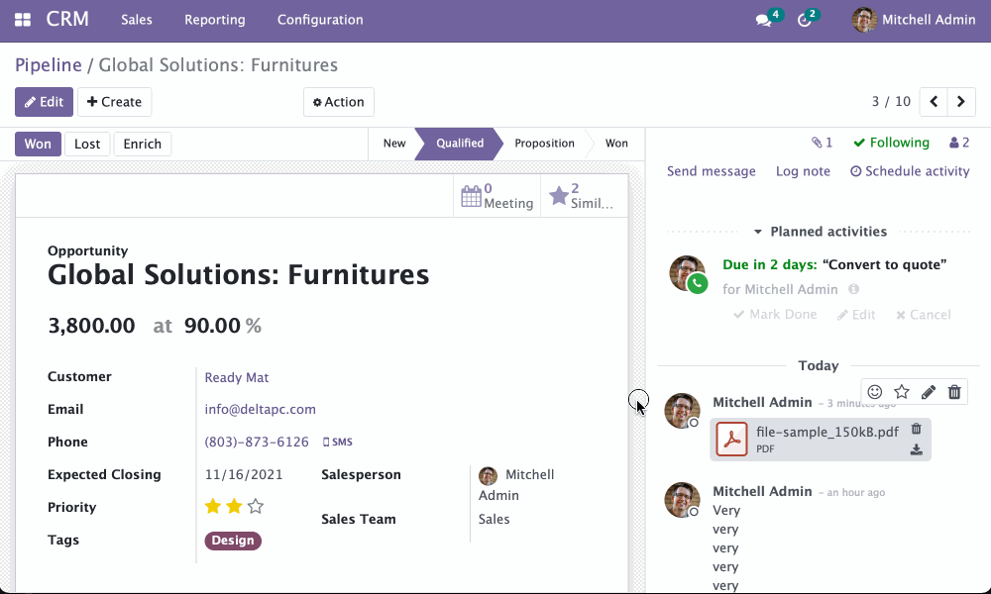The height and width of the screenshot is (594, 991).
Task: Open the Reporting menu
Action: pyautogui.click(x=214, y=20)
